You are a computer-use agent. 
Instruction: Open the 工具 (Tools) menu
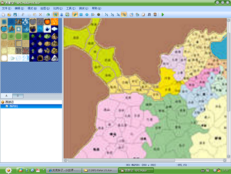pos(71,8)
